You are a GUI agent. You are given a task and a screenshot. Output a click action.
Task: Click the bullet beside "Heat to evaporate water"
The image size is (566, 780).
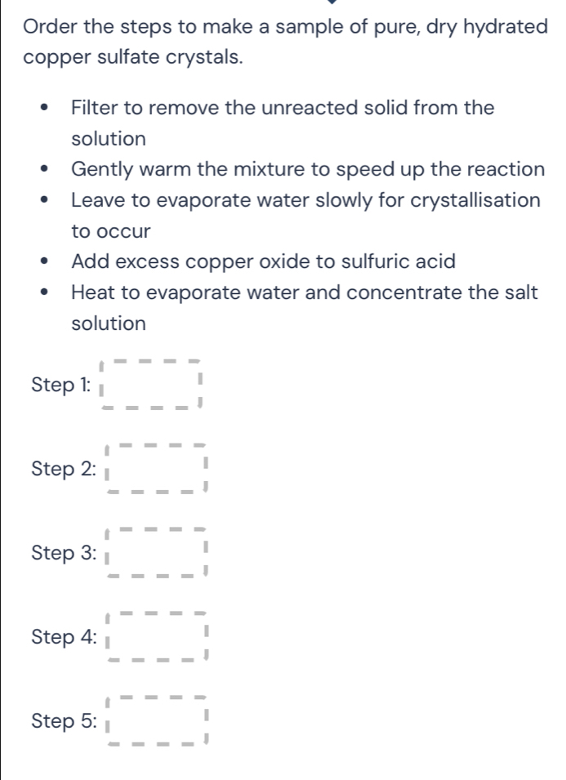[46, 294]
